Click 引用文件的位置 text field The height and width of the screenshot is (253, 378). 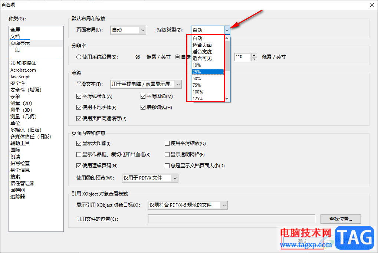coord(231,219)
